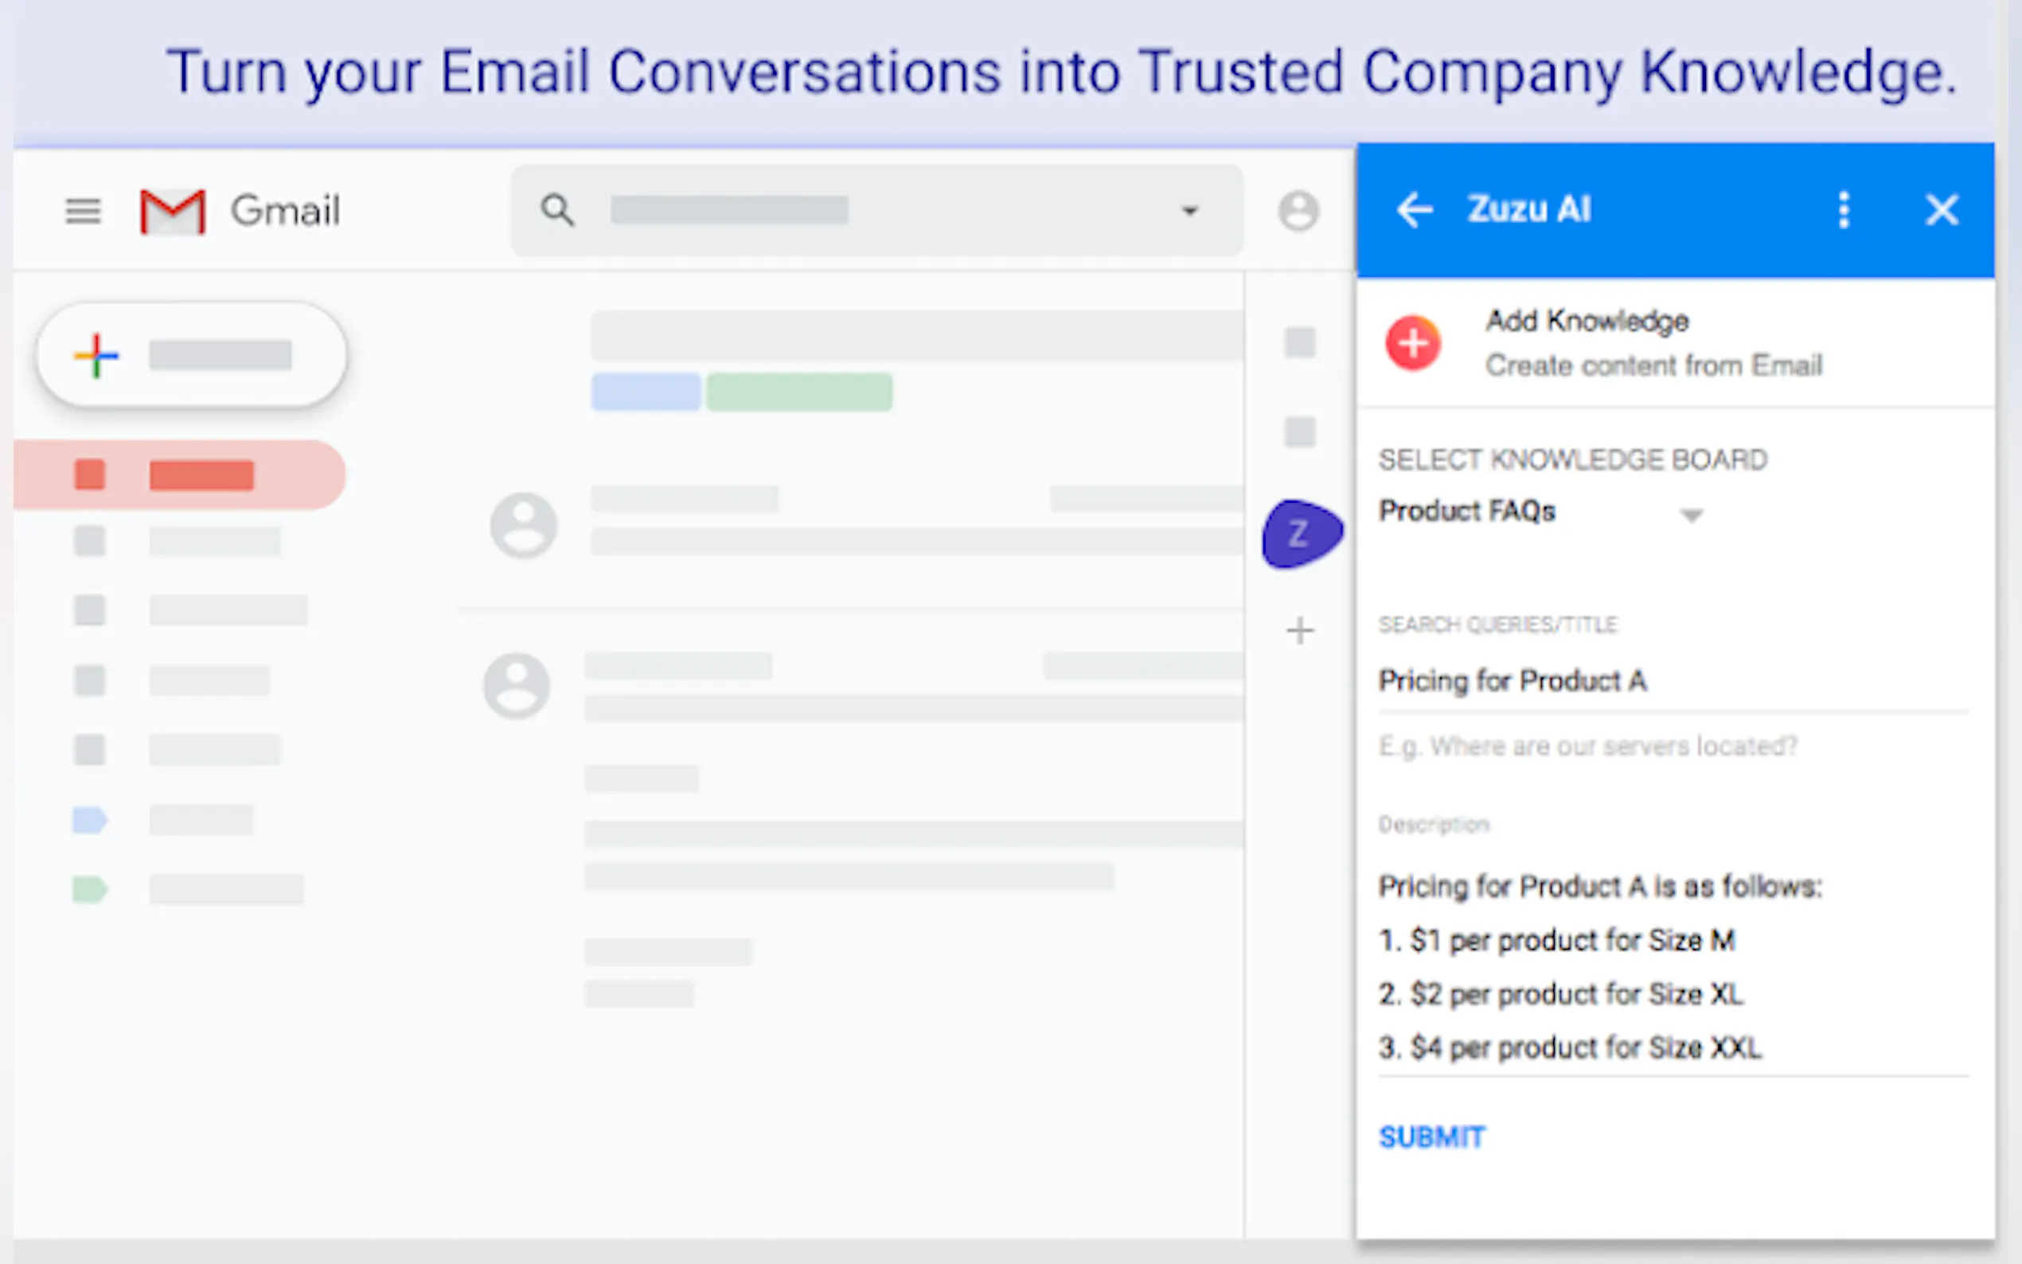Viewport: 2022px width, 1264px height.
Task: Open the purple Zuzu Z add-on icon
Action: (x=1301, y=533)
